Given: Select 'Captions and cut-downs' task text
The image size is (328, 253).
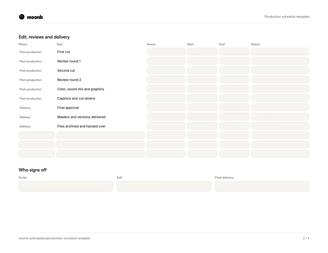Looking at the screenshot, I should pos(76,98).
